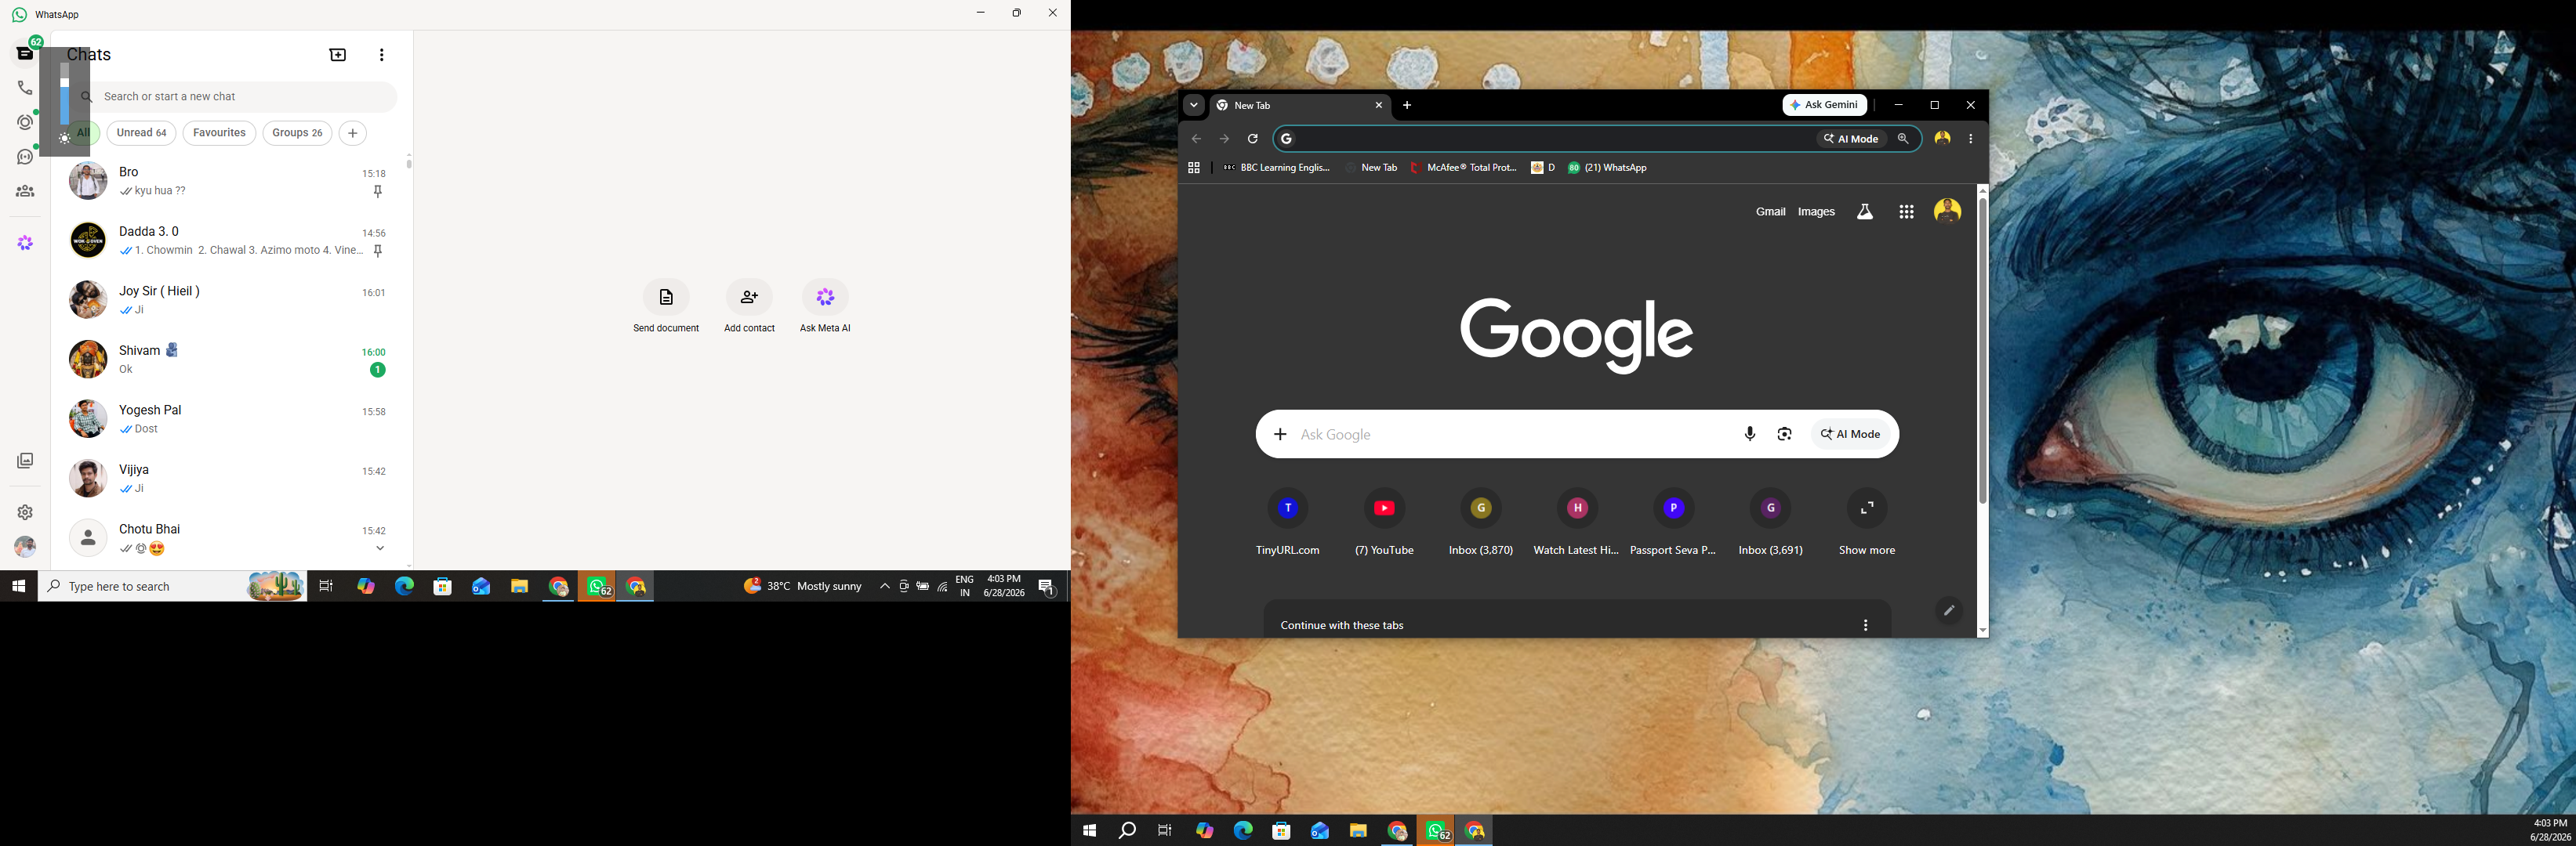Open WhatsApp Calls from the sidebar
Viewport: 2576px width, 846px height.
25,88
